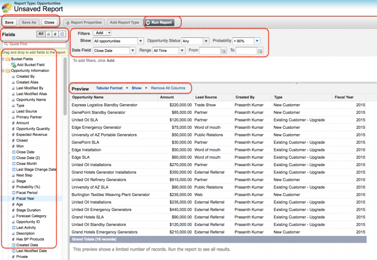Image resolution: width=377 pixels, height=260 pixels.
Task: Collapse the Bucket Fields folder
Action: pos(2,59)
